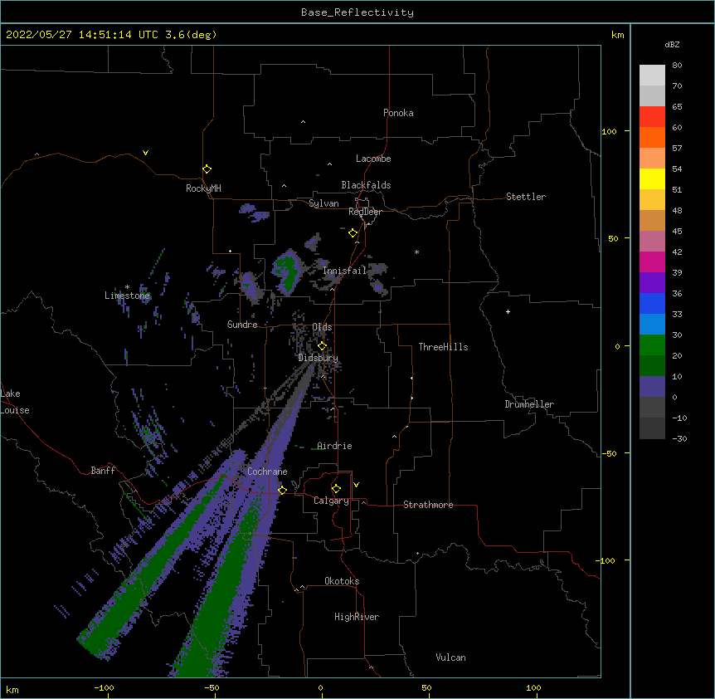The width and height of the screenshot is (715, 699).
Task: Click the yellow V marker east of Calgary
Action: pos(356,485)
